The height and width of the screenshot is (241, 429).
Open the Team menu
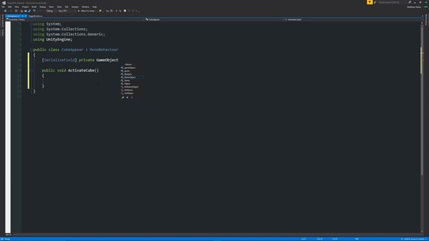point(51,7)
